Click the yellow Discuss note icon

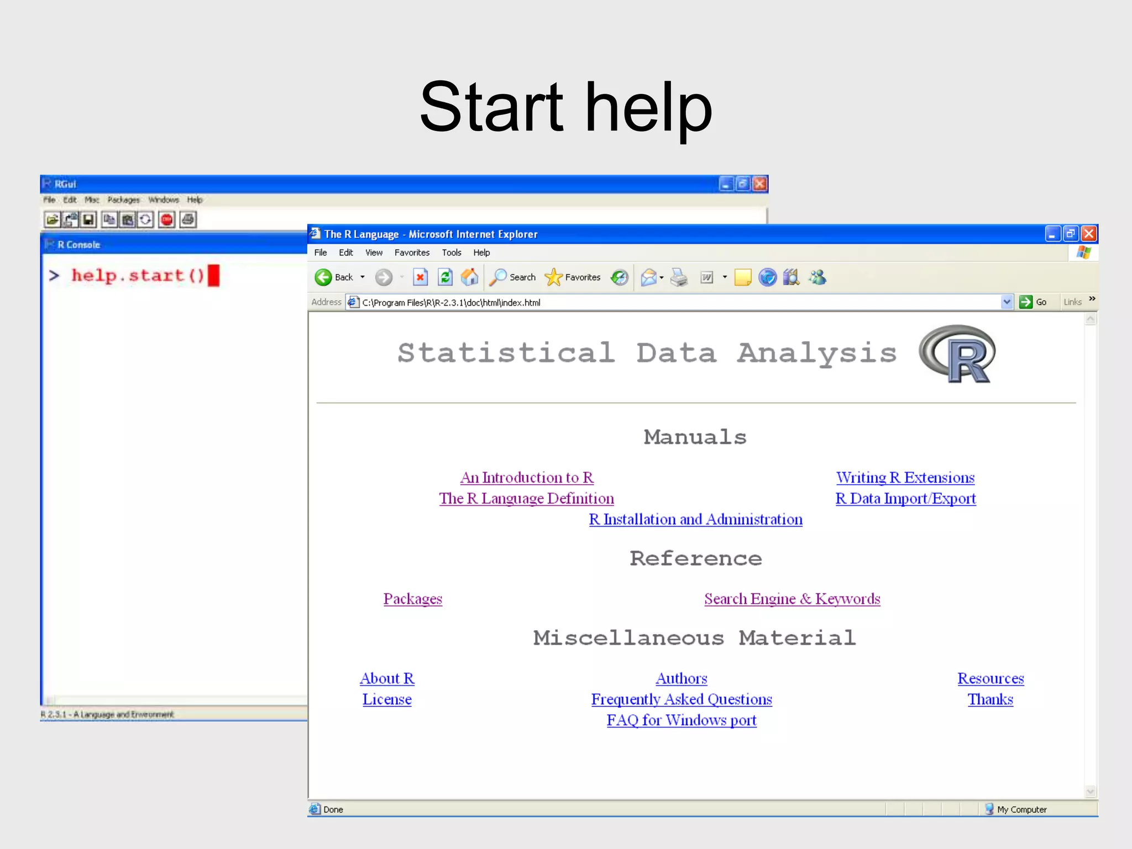click(743, 277)
